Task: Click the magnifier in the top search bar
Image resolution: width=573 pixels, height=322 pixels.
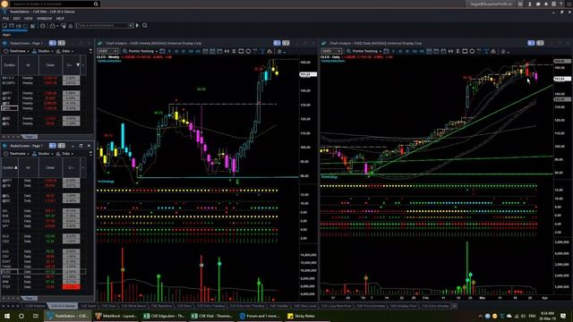Action: click(96, 4)
